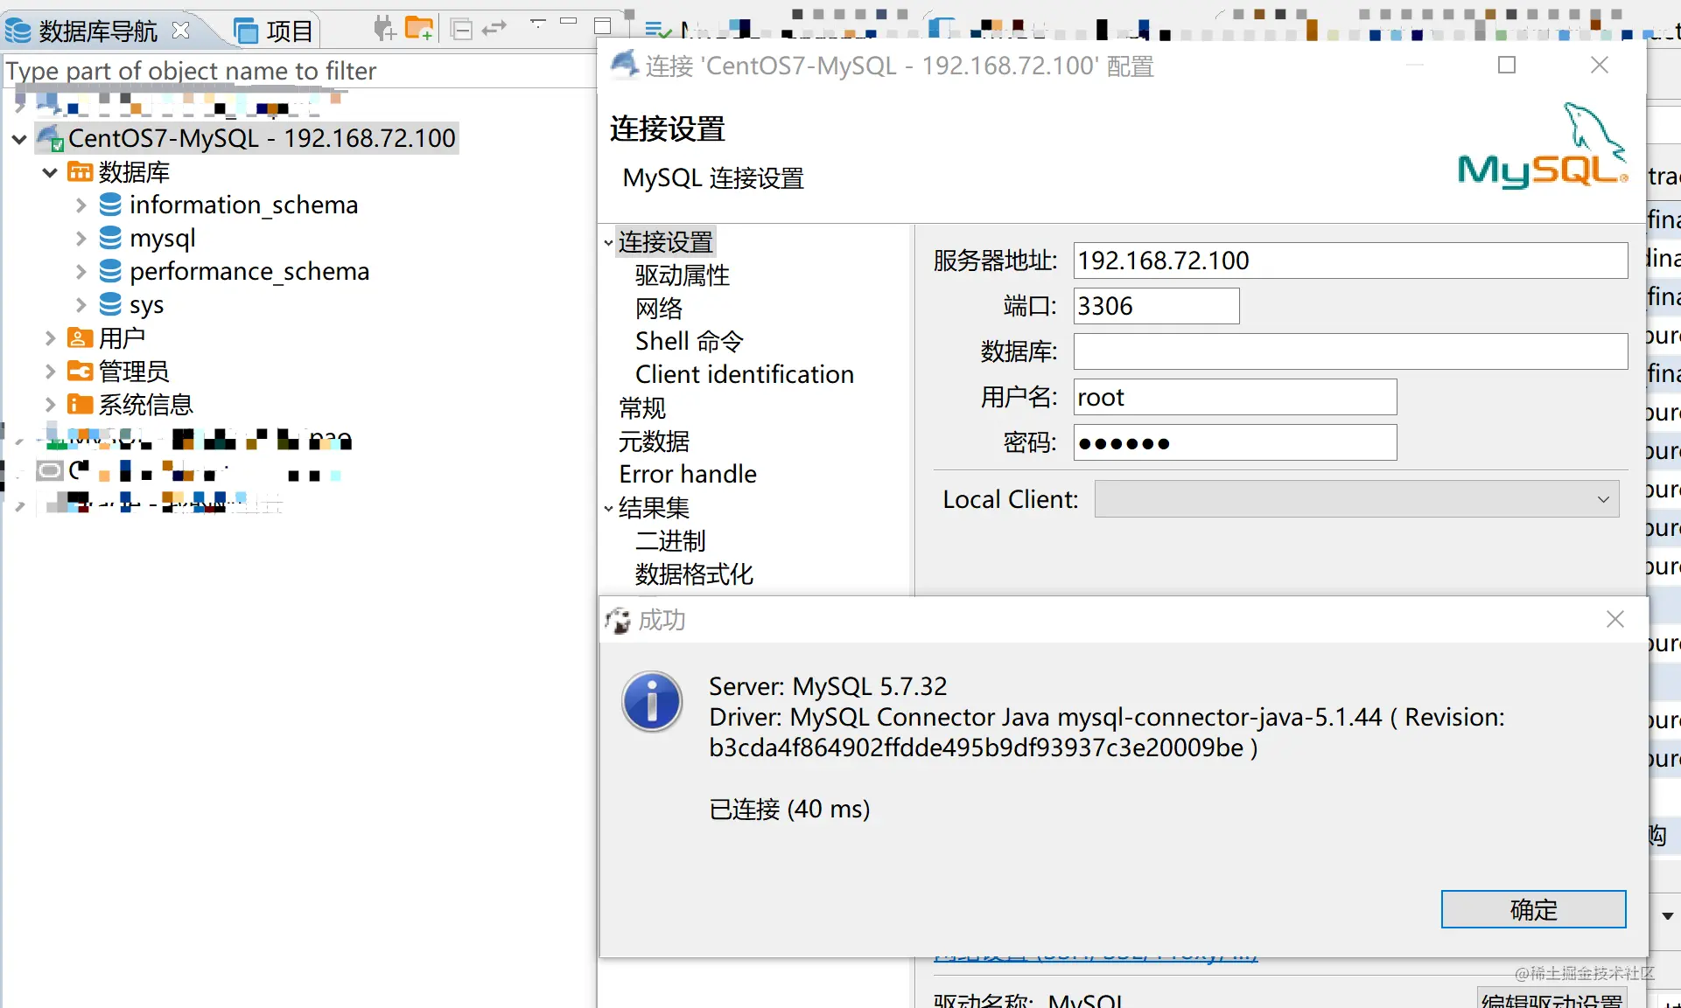Click the dolphin icon in the config dialog title
Screen dimensions: 1681x1008
point(624,64)
